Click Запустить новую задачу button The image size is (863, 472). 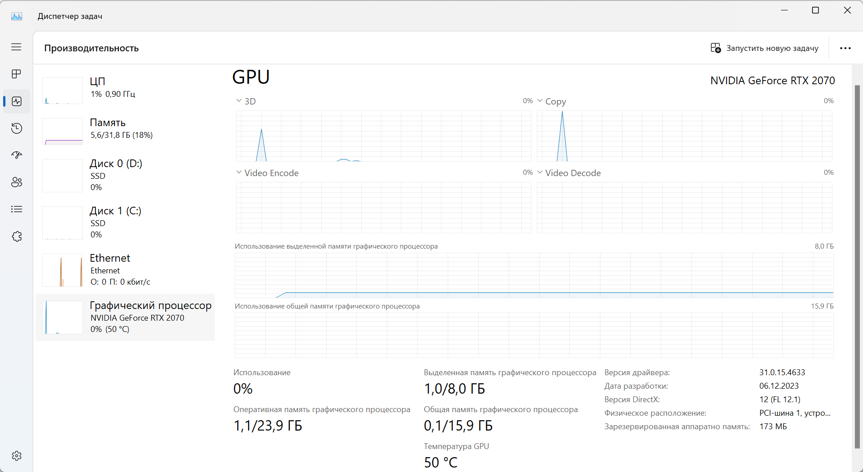pyautogui.click(x=764, y=48)
